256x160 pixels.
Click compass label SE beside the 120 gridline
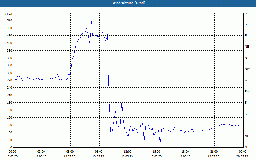click(247, 114)
